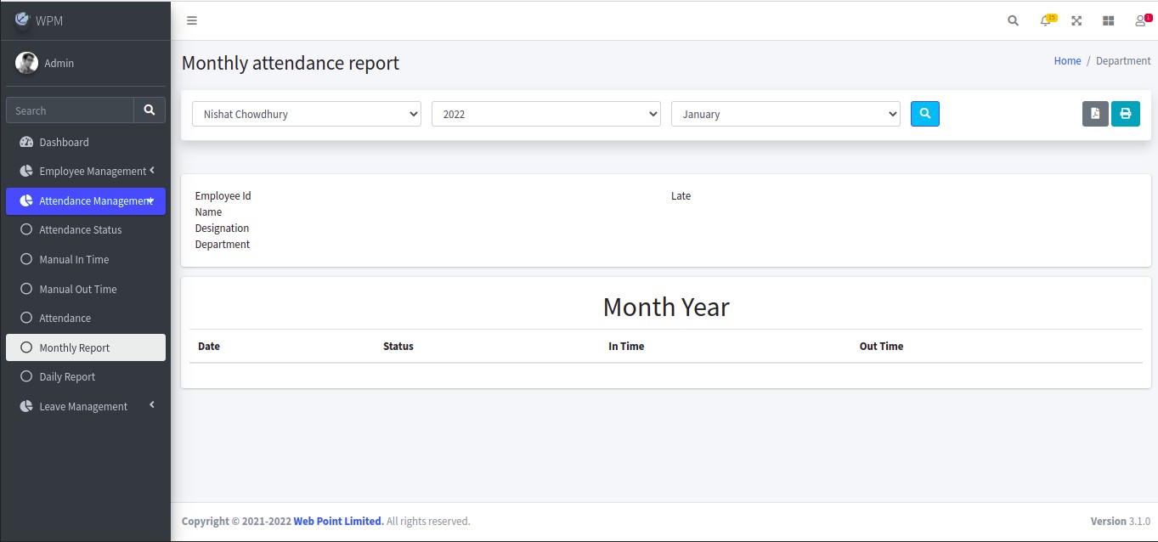
Task: Open Attendance Status in sidebar
Action: tap(80, 230)
